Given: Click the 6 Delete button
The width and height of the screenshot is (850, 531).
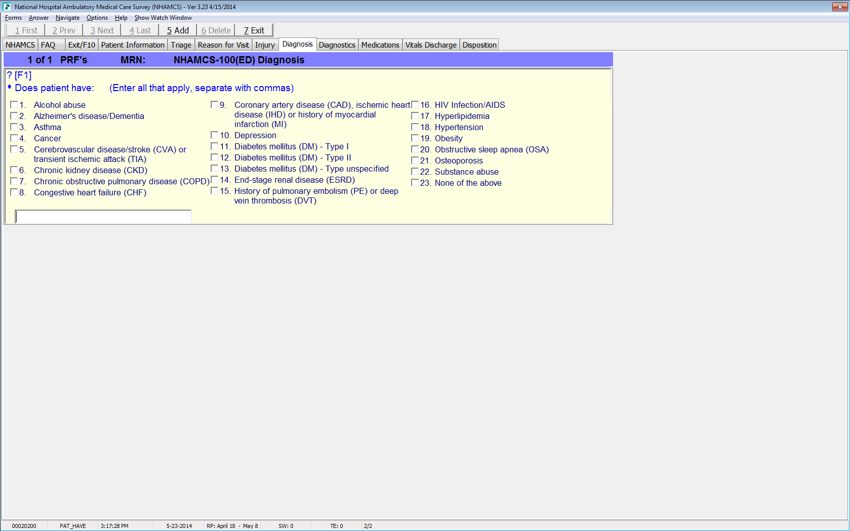Looking at the screenshot, I should pyautogui.click(x=216, y=30).
